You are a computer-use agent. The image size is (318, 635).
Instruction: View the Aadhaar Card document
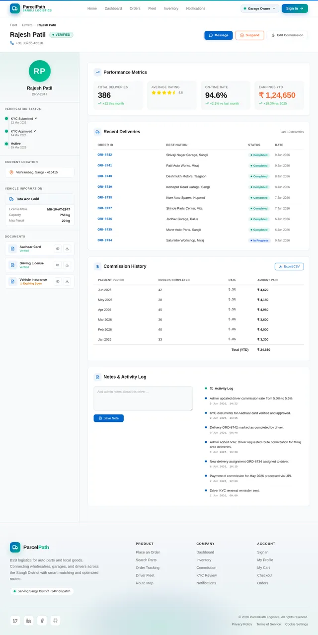[x=58, y=248]
